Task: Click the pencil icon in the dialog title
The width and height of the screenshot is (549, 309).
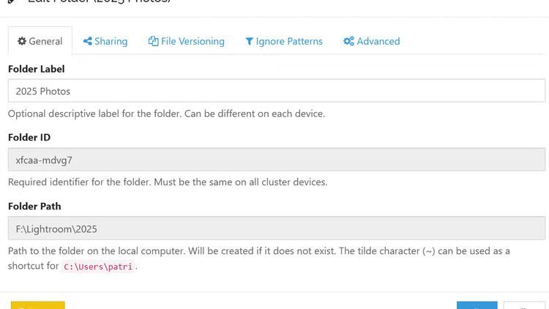Action: pyautogui.click(x=11, y=2)
